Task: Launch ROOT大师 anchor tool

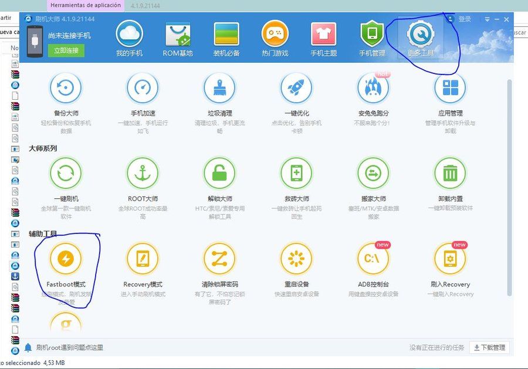Action: click(143, 173)
